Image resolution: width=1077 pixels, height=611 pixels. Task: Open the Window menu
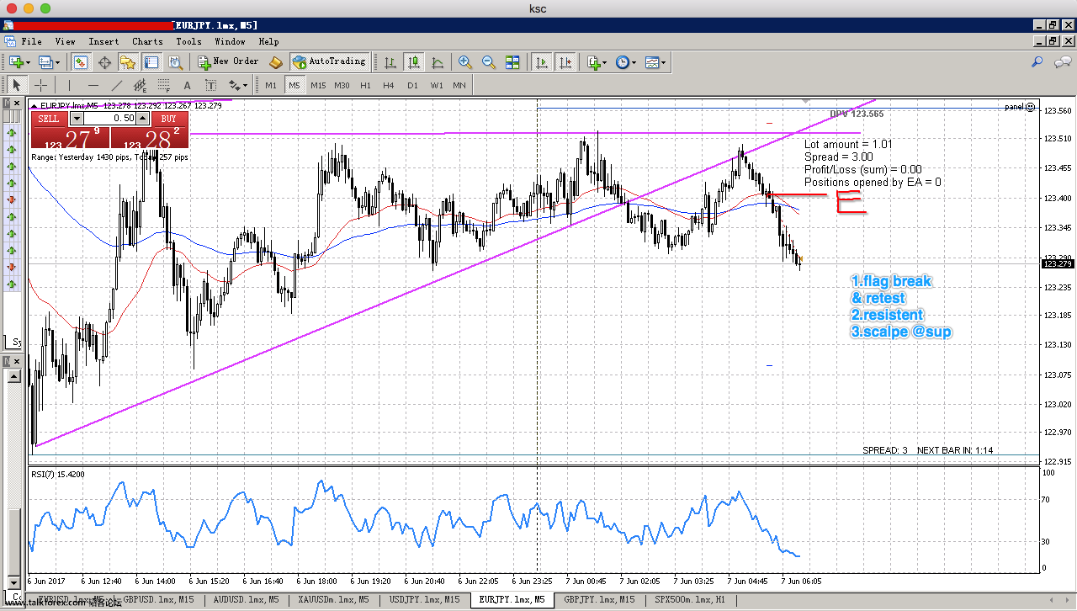tap(230, 41)
